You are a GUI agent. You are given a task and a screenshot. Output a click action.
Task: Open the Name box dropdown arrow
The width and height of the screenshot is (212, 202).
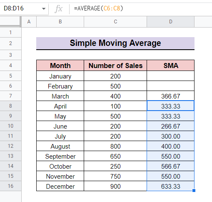point(44,9)
